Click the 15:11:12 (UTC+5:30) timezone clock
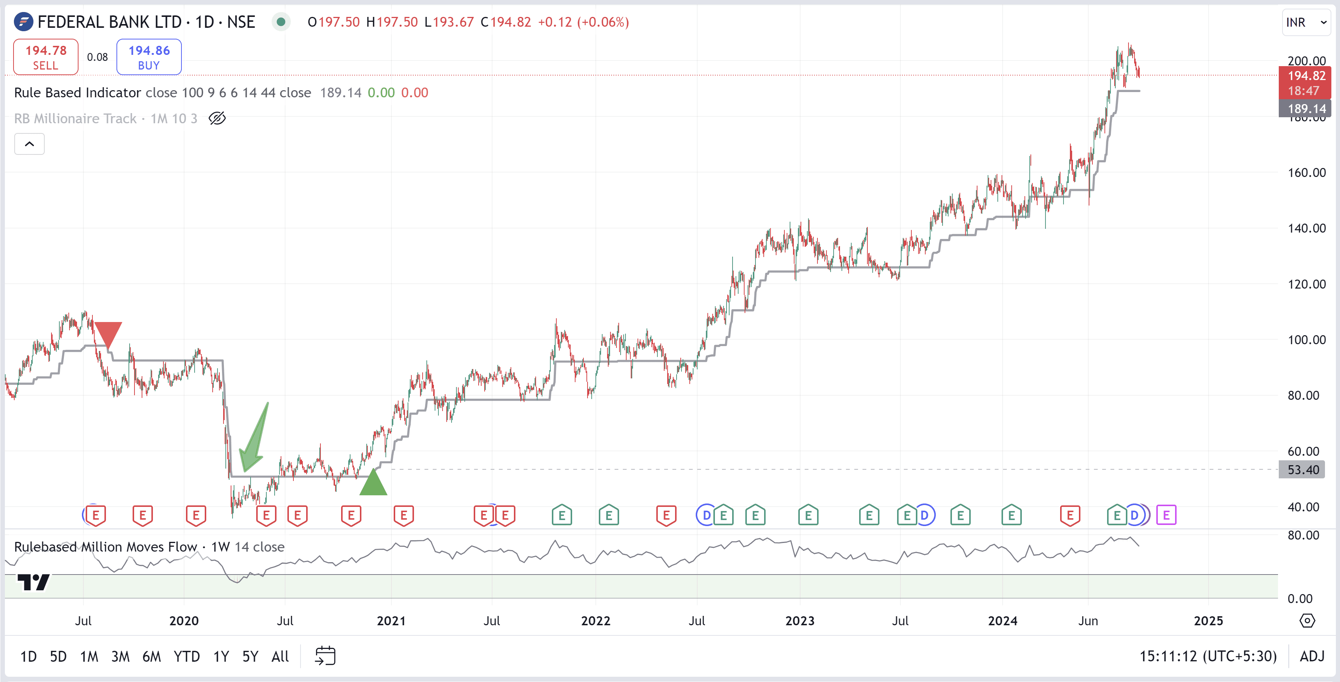The image size is (1340, 682). click(x=1208, y=656)
